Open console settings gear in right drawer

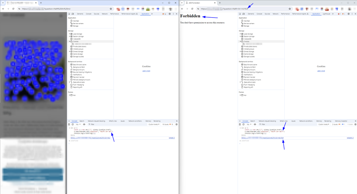coord(355,124)
